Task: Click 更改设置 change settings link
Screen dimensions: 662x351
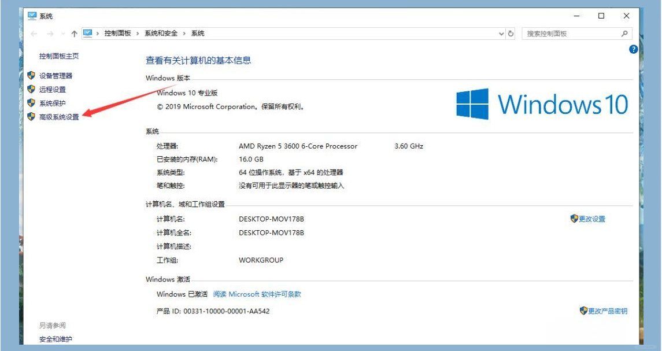Action: pyautogui.click(x=592, y=219)
